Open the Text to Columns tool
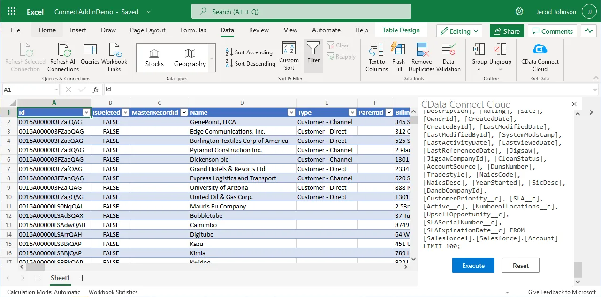This screenshot has height=297, width=601. 376,50
